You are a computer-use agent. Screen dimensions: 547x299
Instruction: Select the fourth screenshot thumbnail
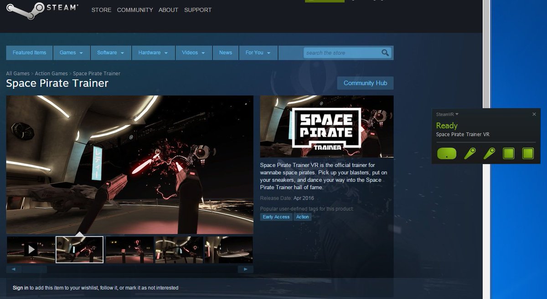pyautogui.click(x=179, y=249)
